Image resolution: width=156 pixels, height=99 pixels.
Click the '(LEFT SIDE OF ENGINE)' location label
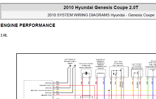(118, 63)
